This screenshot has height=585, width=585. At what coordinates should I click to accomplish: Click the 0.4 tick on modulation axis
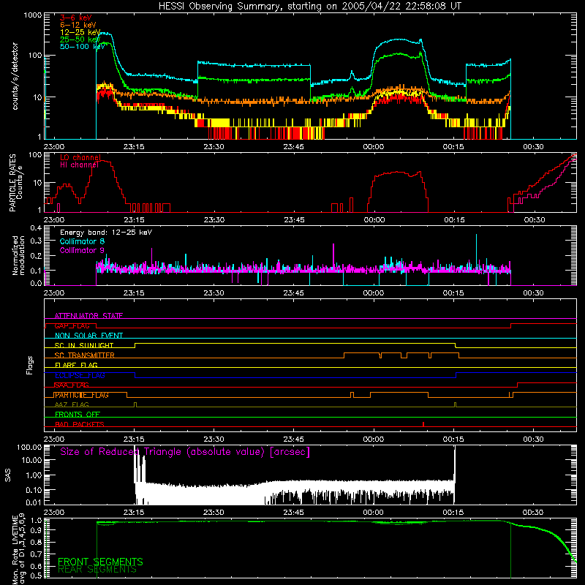36,228
